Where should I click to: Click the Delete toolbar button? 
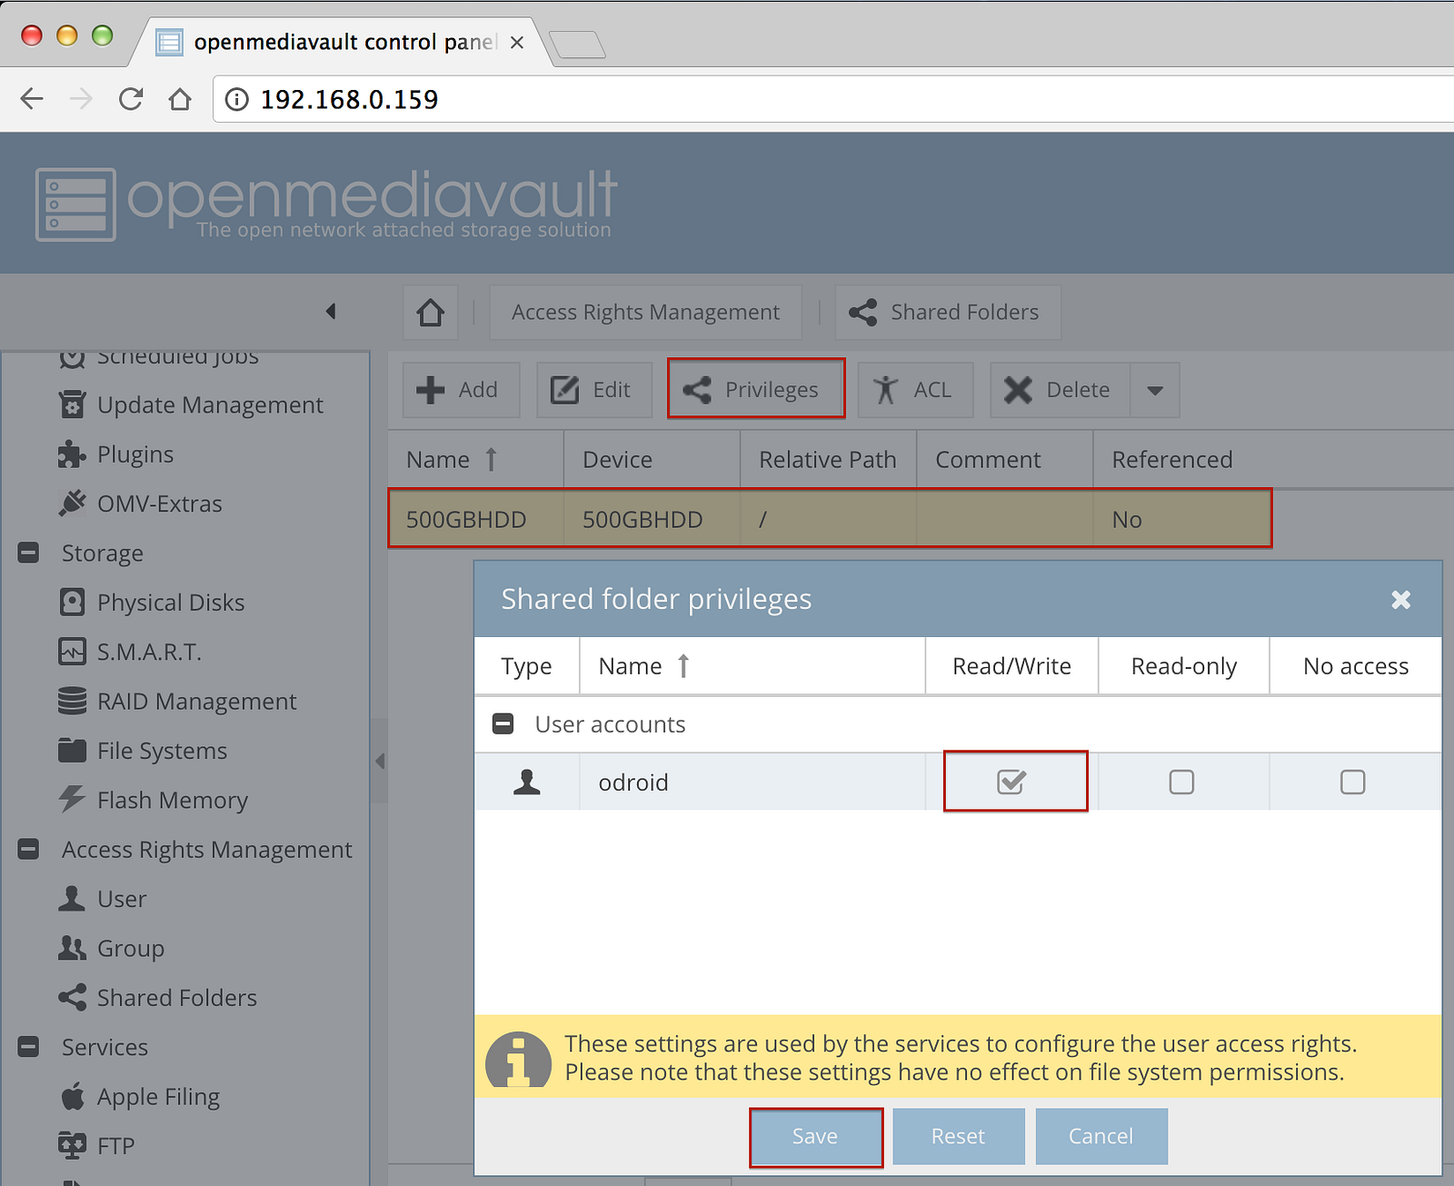point(1060,390)
